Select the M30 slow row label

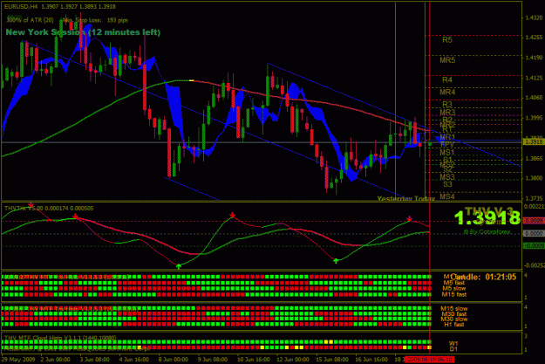[454, 319]
